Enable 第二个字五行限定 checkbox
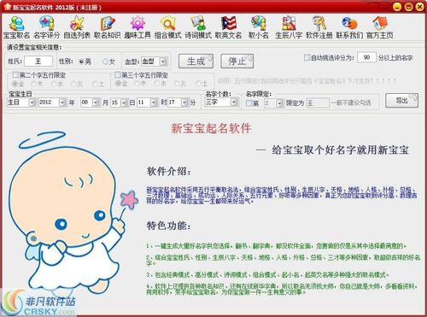427x317 pixels. click(15, 75)
